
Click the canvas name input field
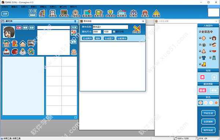tap(110, 27)
